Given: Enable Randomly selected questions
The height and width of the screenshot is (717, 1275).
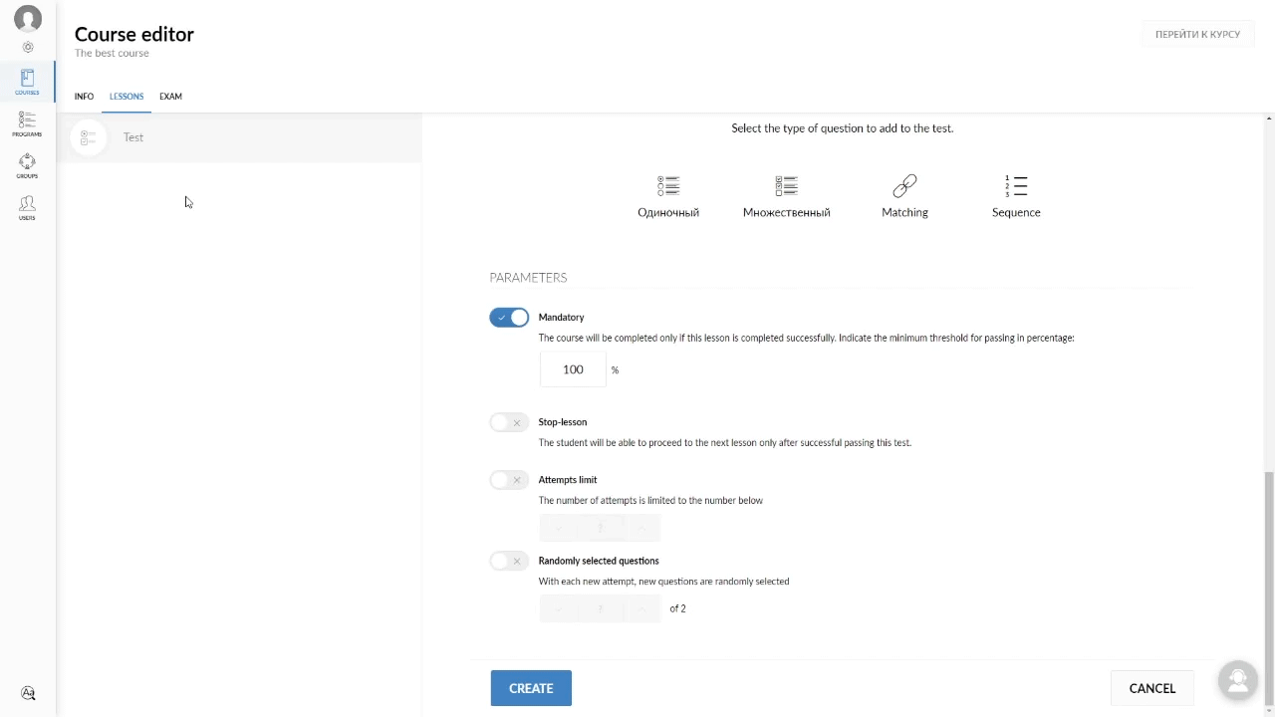Looking at the screenshot, I should pos(509,561).
